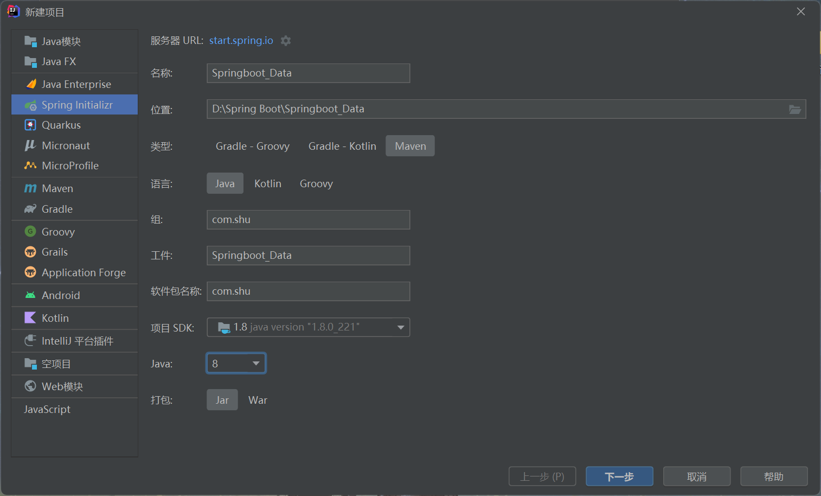Image resolution: width=821 pixels, height=496 pixels.
Task: Click the IntelliJ 平台插件 plug icon
Action: point(30,341)
